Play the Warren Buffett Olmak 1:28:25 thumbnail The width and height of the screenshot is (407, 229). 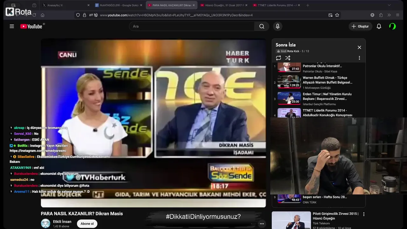tap(289, 81)
